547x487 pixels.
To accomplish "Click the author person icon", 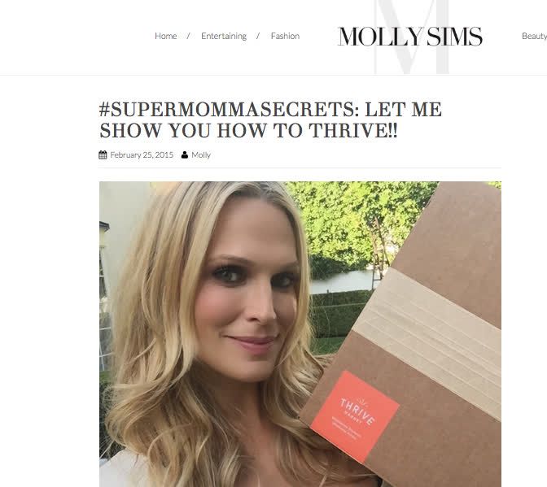I will (x=185, y=154).
